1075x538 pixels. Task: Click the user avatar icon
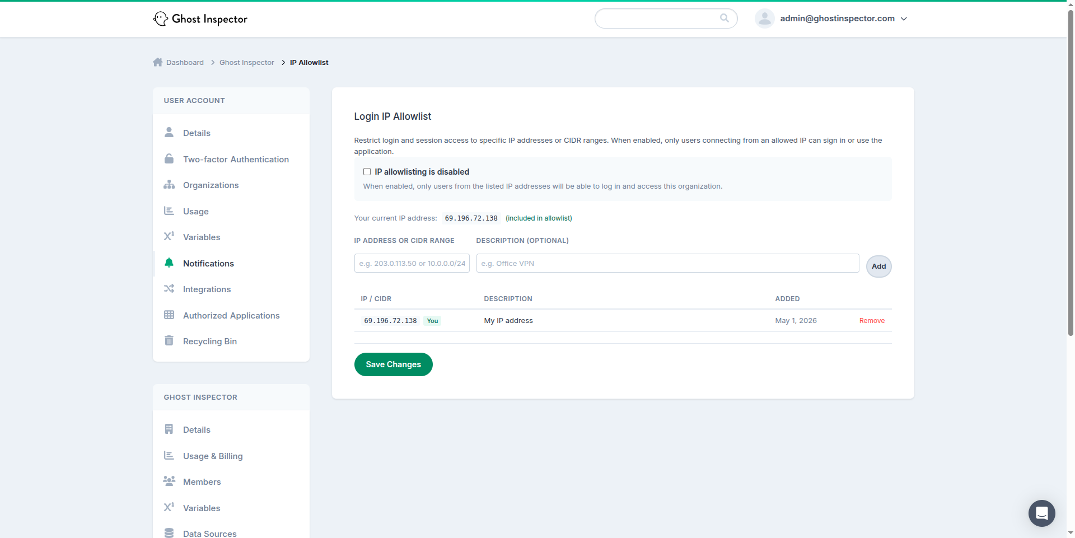(764, 18)
